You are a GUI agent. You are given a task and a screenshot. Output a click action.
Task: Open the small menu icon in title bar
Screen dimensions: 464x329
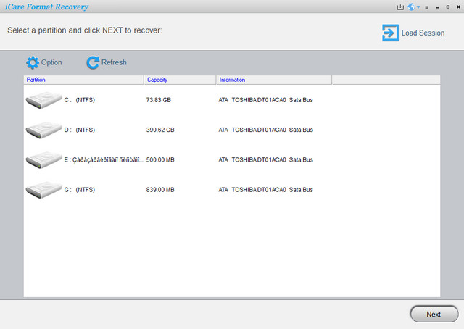426,7
